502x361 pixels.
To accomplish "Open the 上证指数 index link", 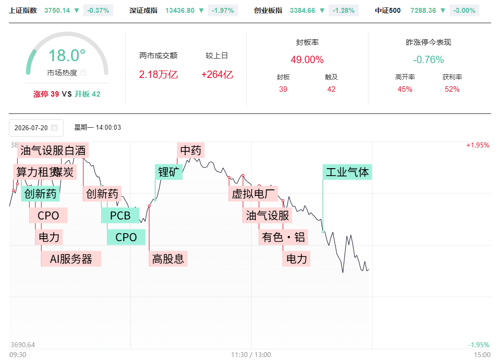I will coord(23,10).
